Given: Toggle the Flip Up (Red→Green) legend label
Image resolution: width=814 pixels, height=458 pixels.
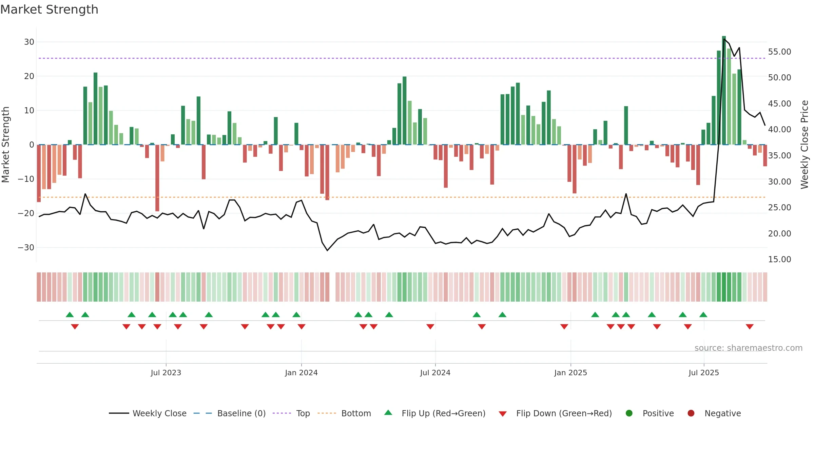Looking at the screenshot, I should click(444, 413).
